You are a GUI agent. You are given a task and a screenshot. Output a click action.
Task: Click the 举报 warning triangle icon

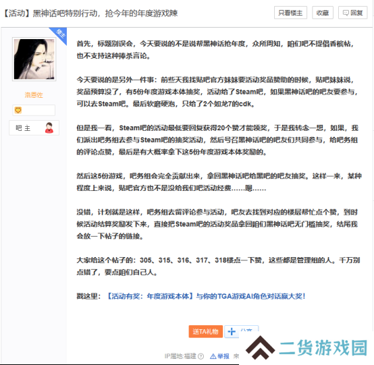pos(213,356)
